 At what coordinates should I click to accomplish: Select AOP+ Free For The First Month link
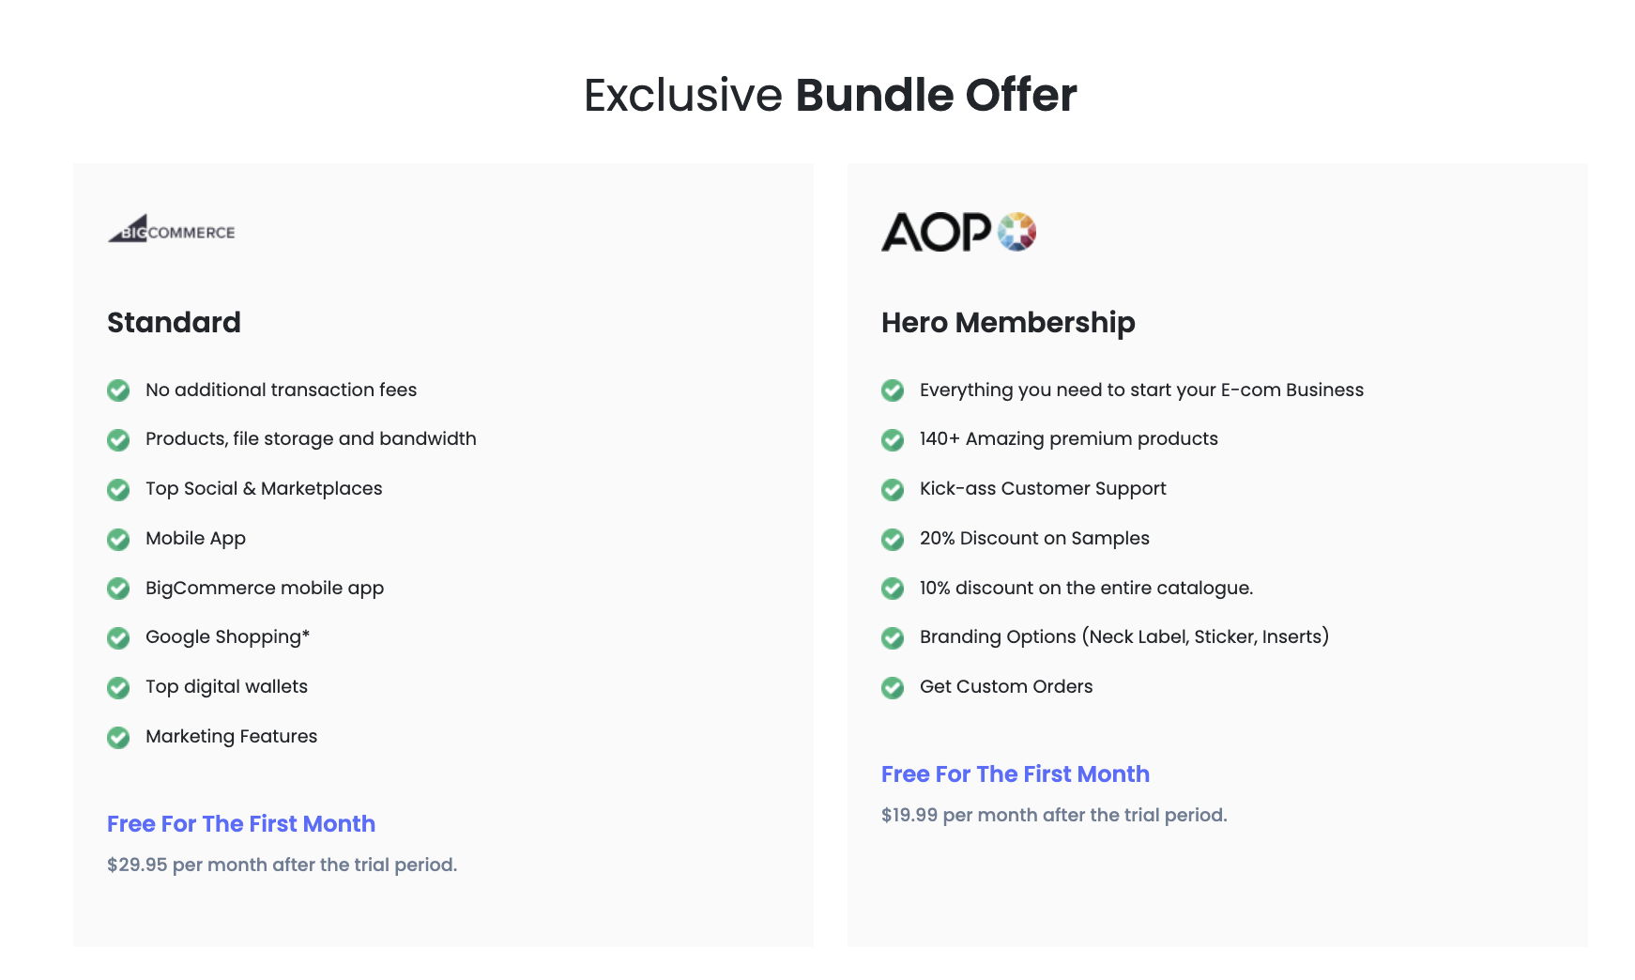pyautogui.click(x=1016, y=773)
